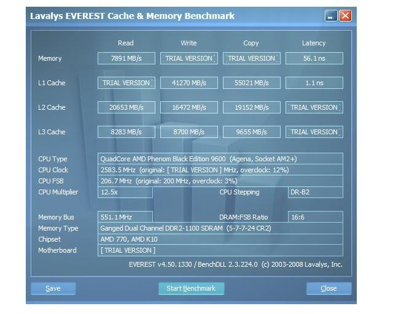Viewport: 393px width, 314px height.
Task: Click the Write column header
Action: (x=189, y=43)
